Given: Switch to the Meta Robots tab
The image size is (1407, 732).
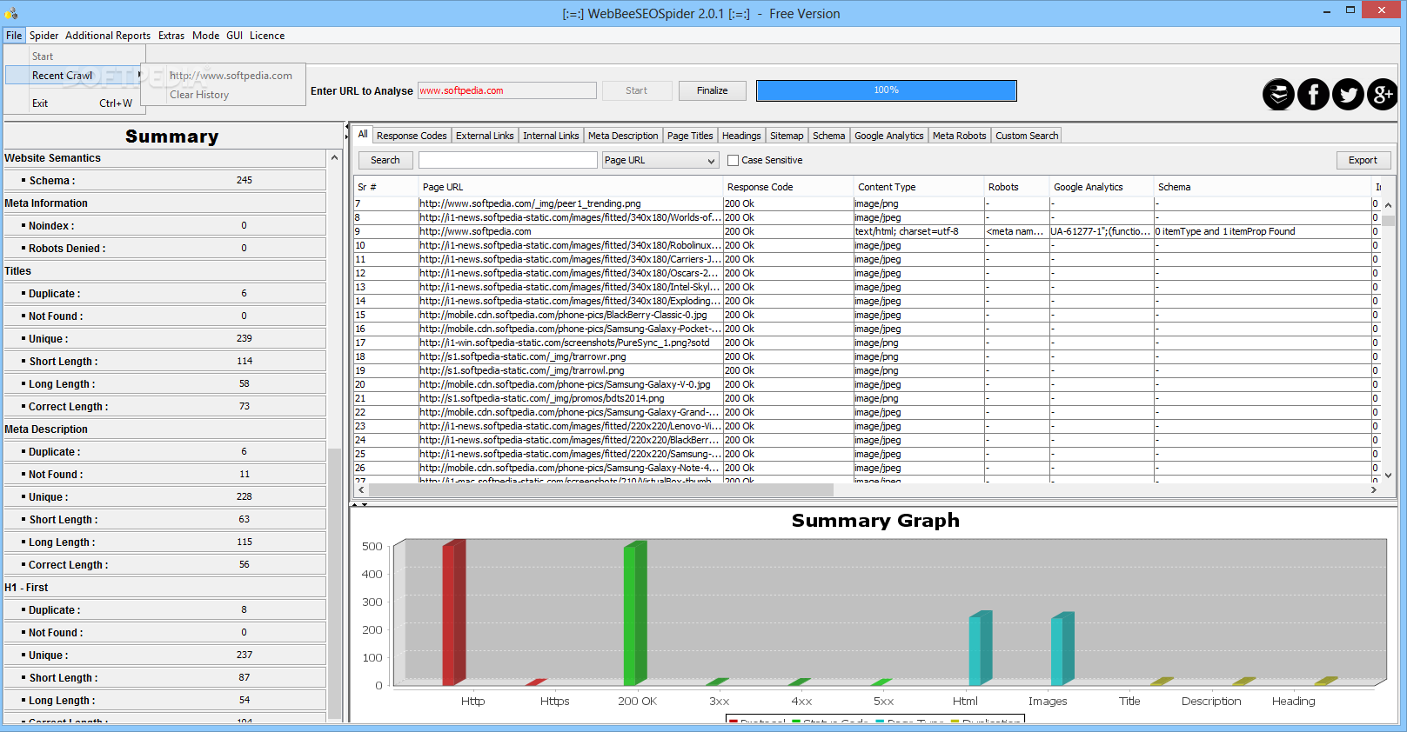Looking at the screenshot, I should (x=960, y=136).
